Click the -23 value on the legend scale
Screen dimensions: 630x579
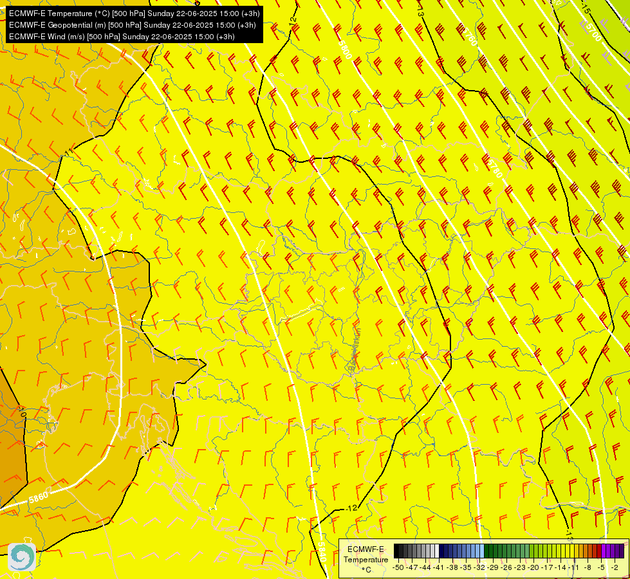click(521, 567)
